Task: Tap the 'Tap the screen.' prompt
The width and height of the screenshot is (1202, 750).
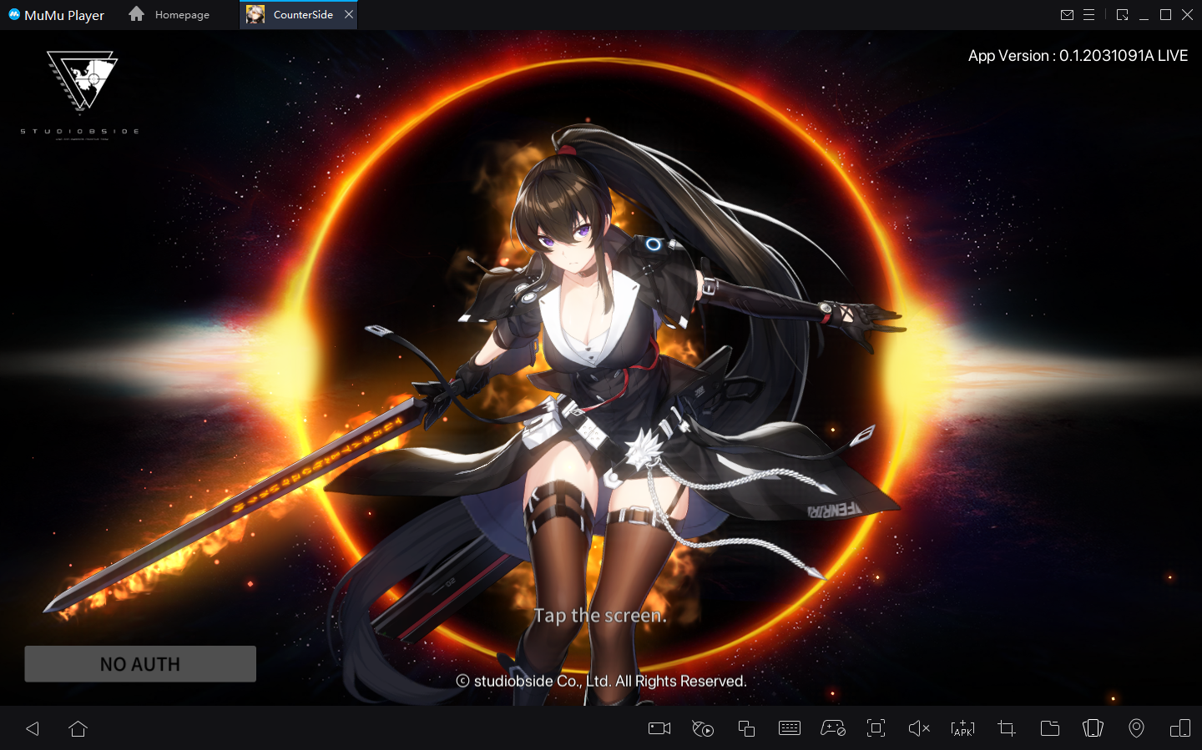Action: [x=600, y=616]
